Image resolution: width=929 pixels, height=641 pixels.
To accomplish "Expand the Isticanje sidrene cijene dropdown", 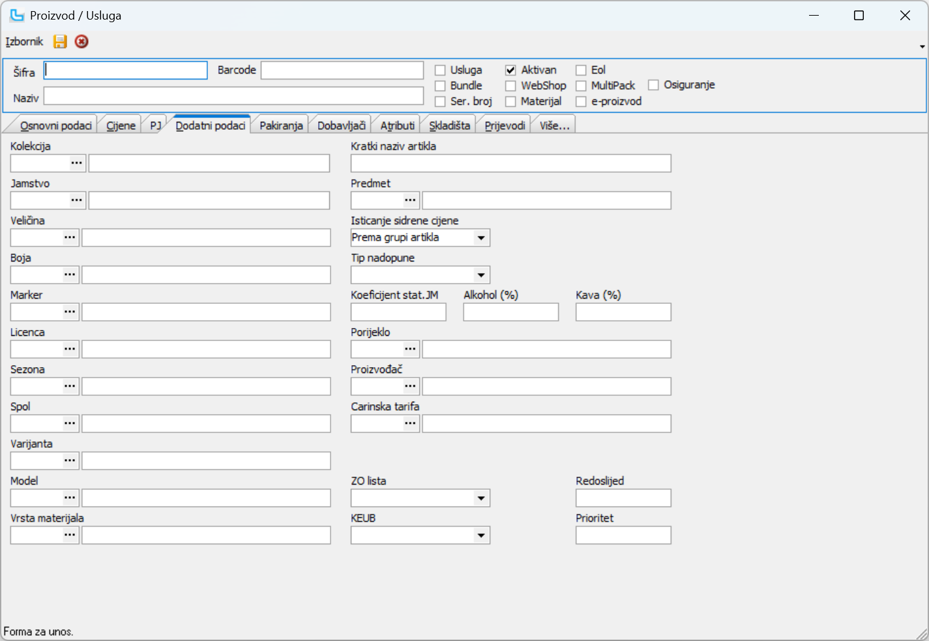I will point(481,238).
